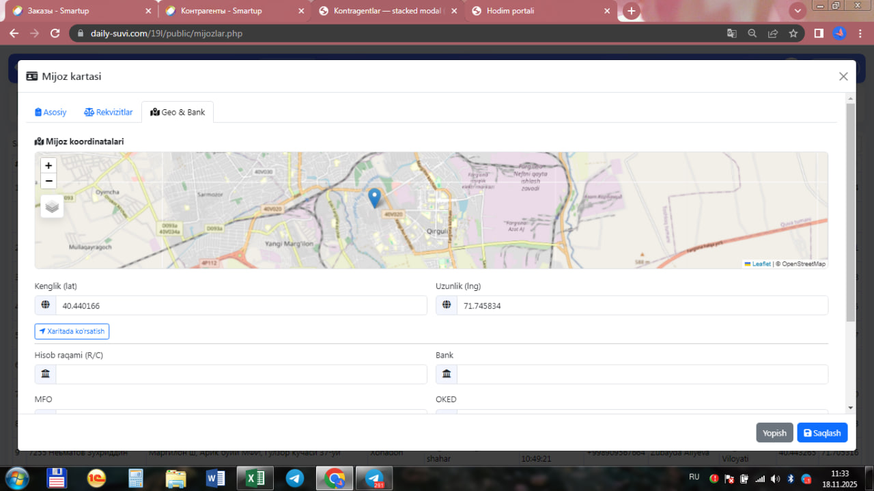Image resolution: width=874 pixels, height=491 pixels.
Task: Save with the Saqlash button
Action: coord(821,433)
